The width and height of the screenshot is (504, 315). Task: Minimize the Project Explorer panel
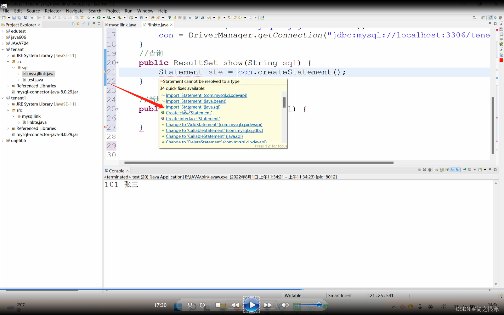(94, 24)
